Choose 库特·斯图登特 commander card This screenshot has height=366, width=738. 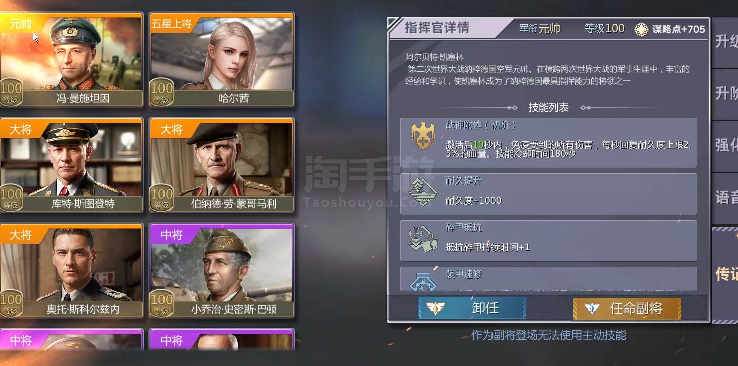pyautogui.click(x=71, y=165)
